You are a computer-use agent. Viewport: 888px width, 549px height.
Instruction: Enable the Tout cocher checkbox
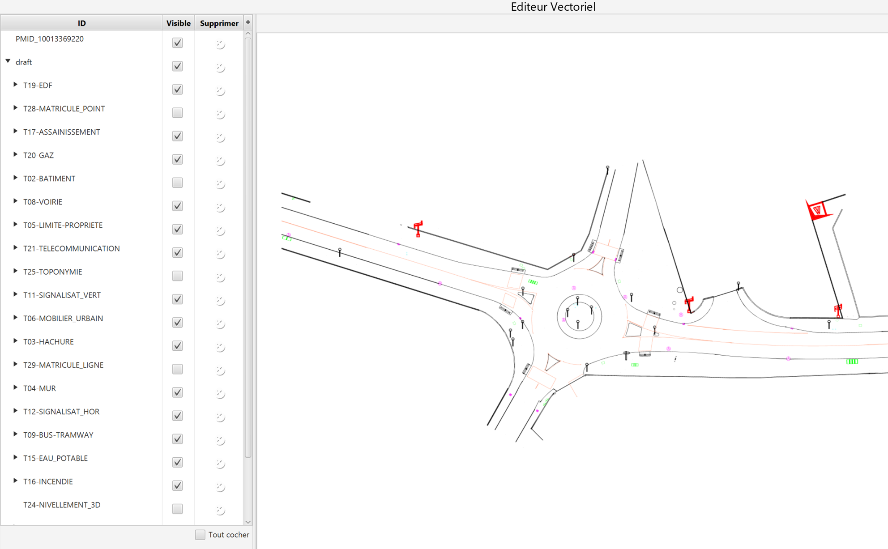click(200, 535)
